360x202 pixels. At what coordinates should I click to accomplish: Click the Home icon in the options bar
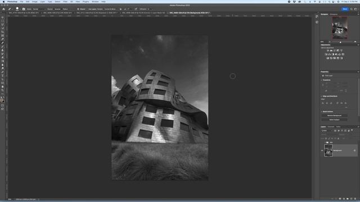coord(3,9)
